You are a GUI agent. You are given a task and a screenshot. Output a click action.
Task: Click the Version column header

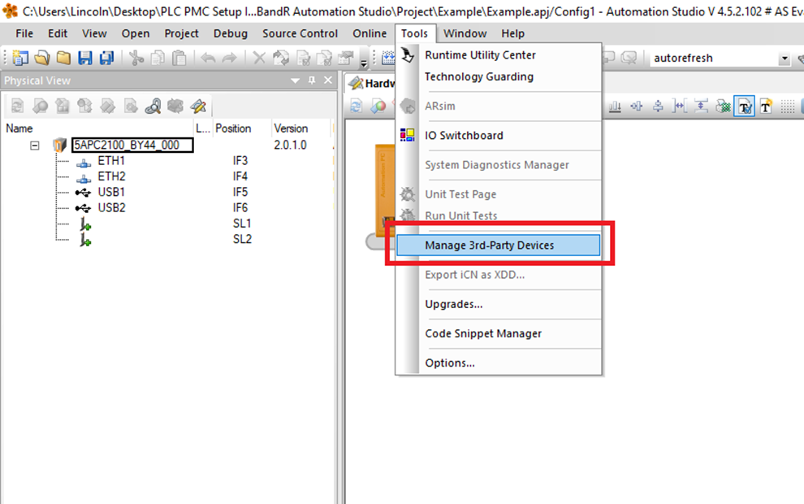click(x=291, y=128)
